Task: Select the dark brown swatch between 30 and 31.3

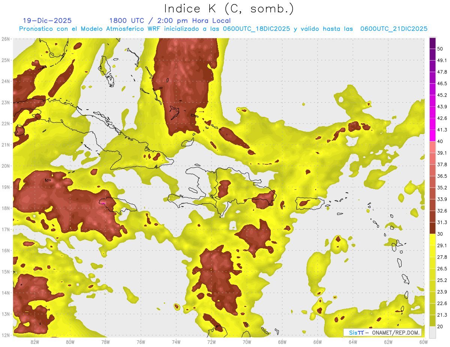Action: point(432,228)
